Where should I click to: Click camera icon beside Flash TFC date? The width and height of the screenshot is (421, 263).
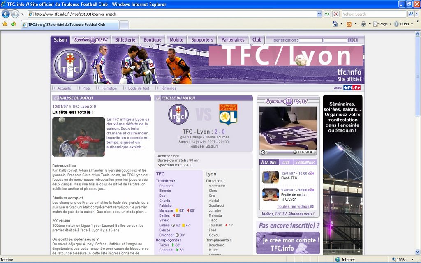tap(311, 173)
